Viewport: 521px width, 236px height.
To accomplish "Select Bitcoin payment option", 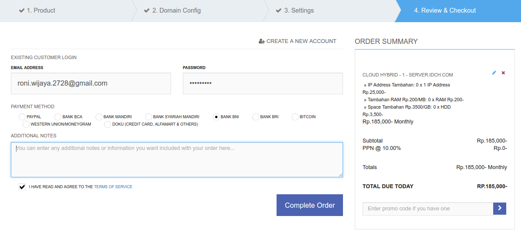I will point(295,117).
